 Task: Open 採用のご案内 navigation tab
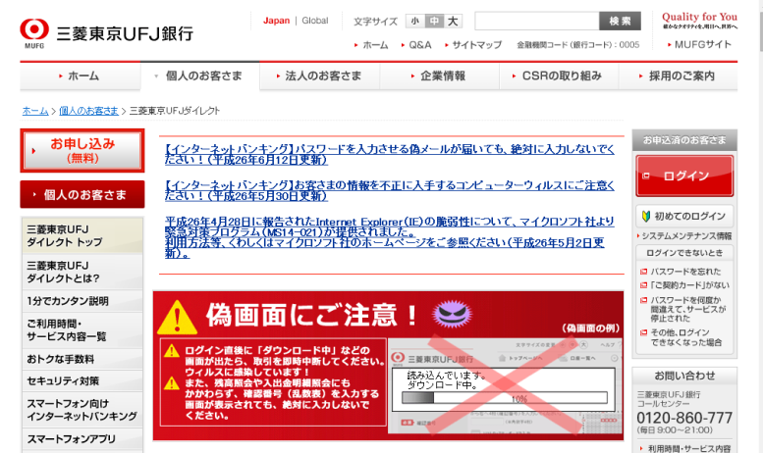click(679, 75)
